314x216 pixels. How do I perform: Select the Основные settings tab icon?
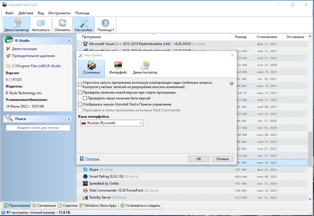coord(91,68)
